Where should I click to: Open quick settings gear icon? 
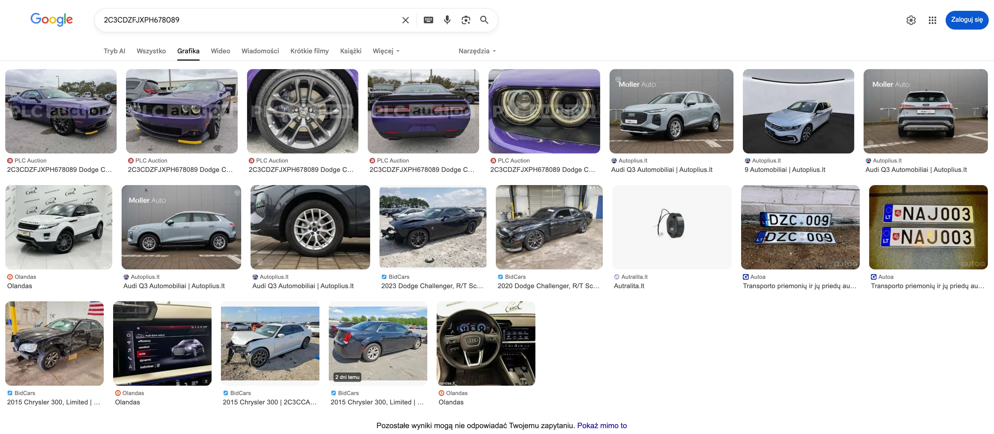tap(911, 20)
